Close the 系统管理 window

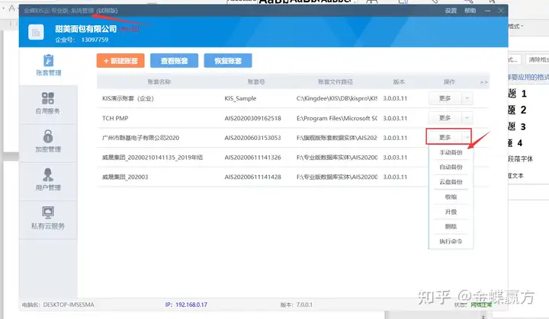(x=501, y=11)
